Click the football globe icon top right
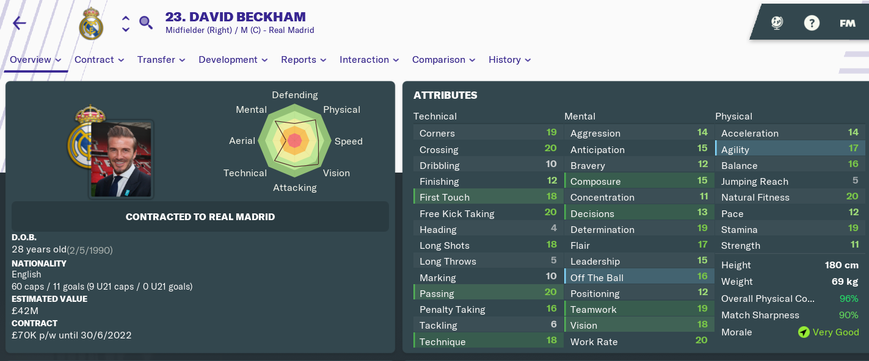This screenshot has width=869, height=361. (x=777, y=23)
